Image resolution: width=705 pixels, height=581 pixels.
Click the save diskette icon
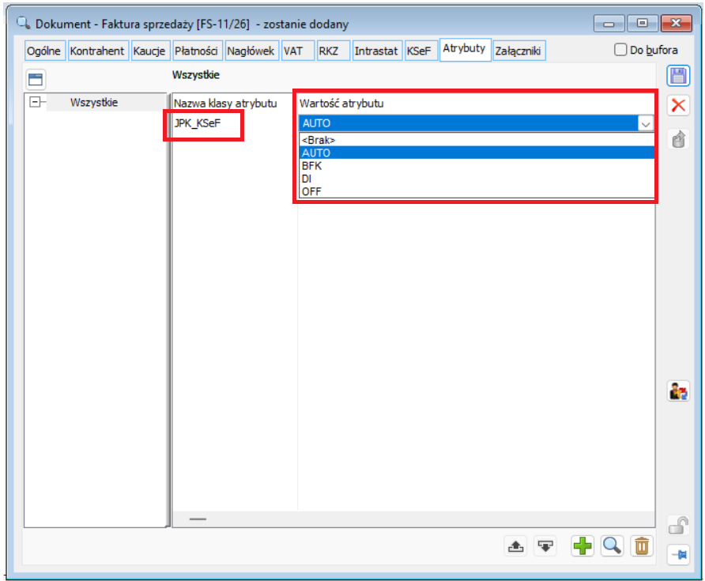[x=677, y=76]
